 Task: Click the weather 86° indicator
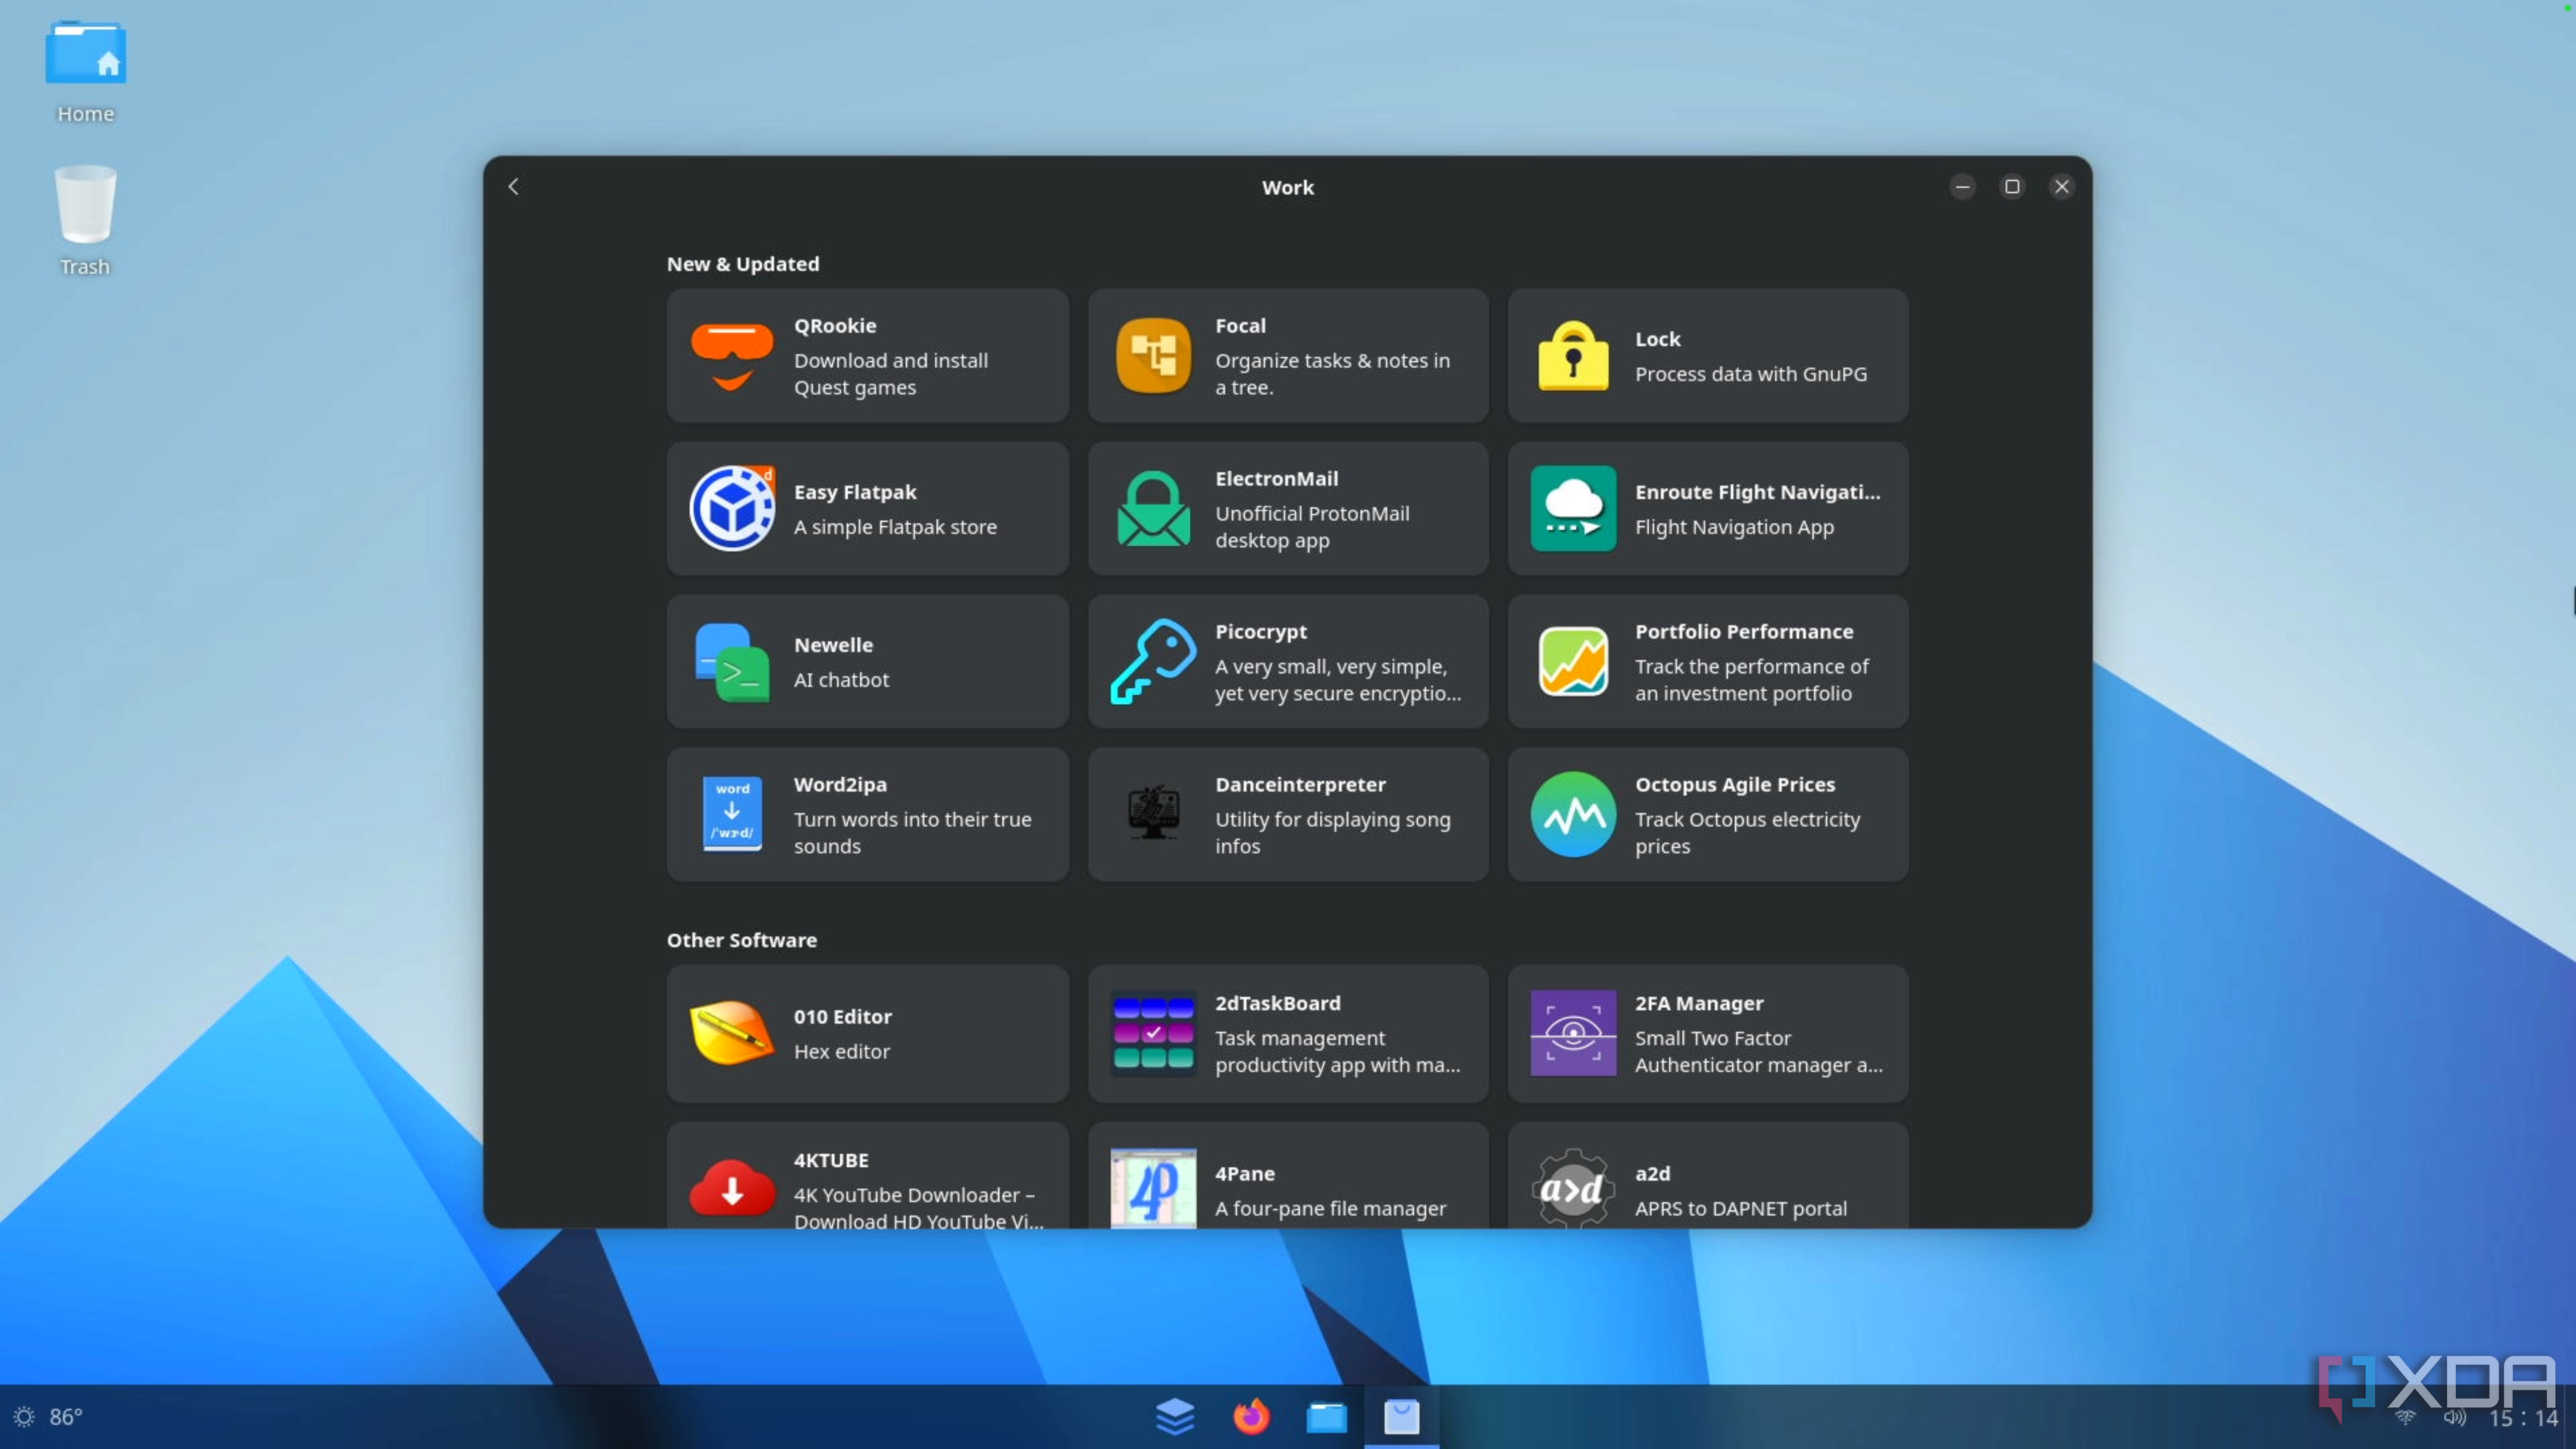[48, 1417]
